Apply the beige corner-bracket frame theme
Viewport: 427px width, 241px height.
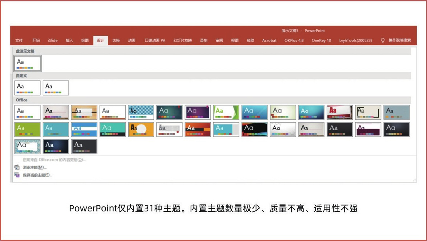tap(368, 112)
